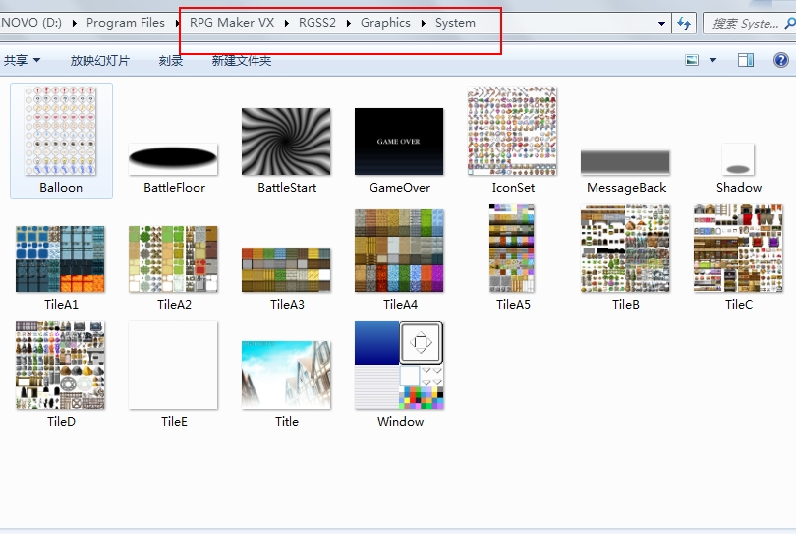Open the help question mark icon
This screenshot has width=796, height=534.
click(x=781, y=60)
